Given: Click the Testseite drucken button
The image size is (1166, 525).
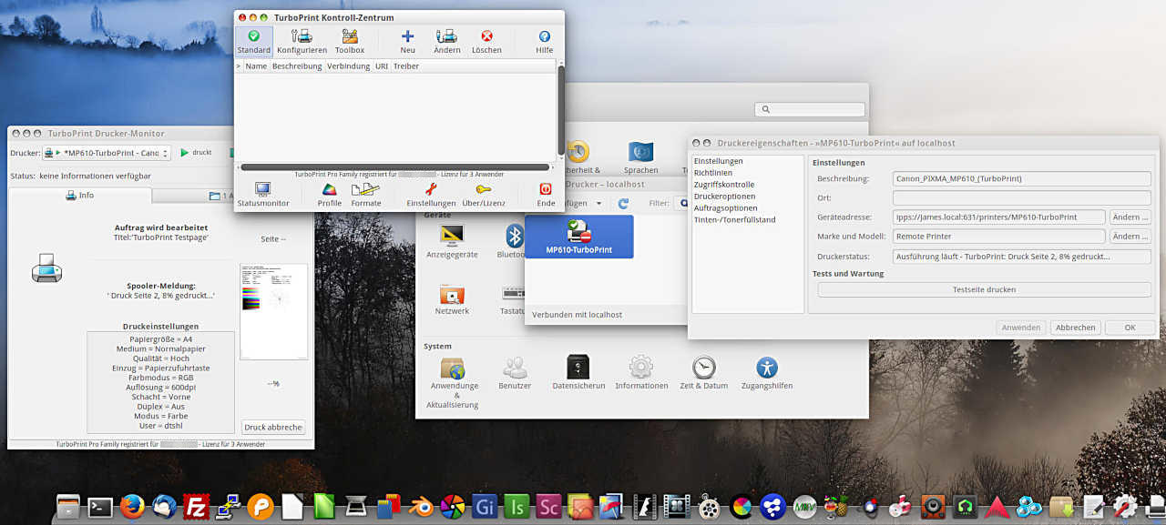Looking at the screenshot, I should 984,289.
